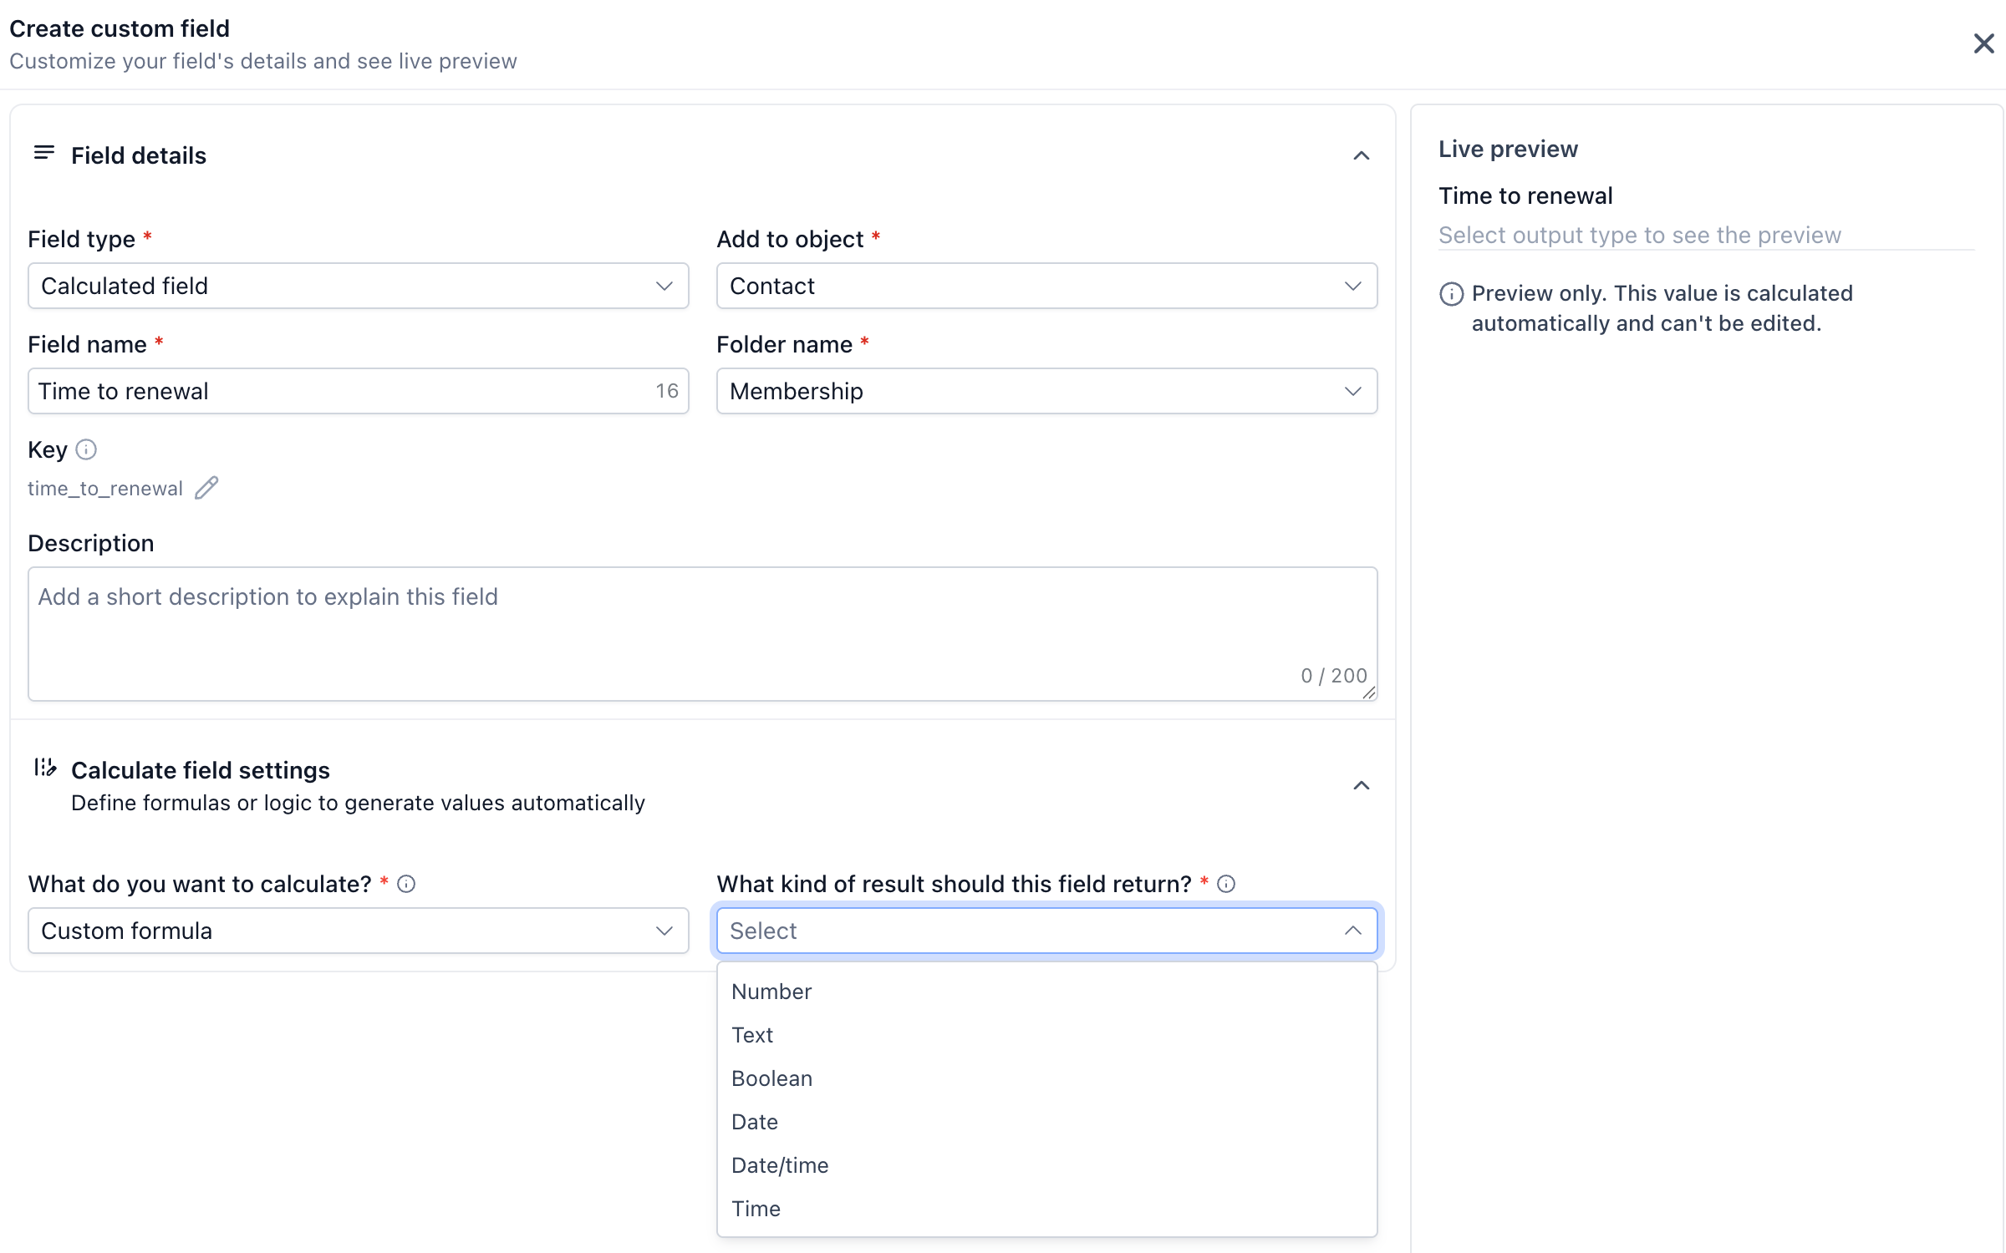Choose Date from the result list
The height and width of the screenshot is (1253, 2006).
coord(1046,1122)
